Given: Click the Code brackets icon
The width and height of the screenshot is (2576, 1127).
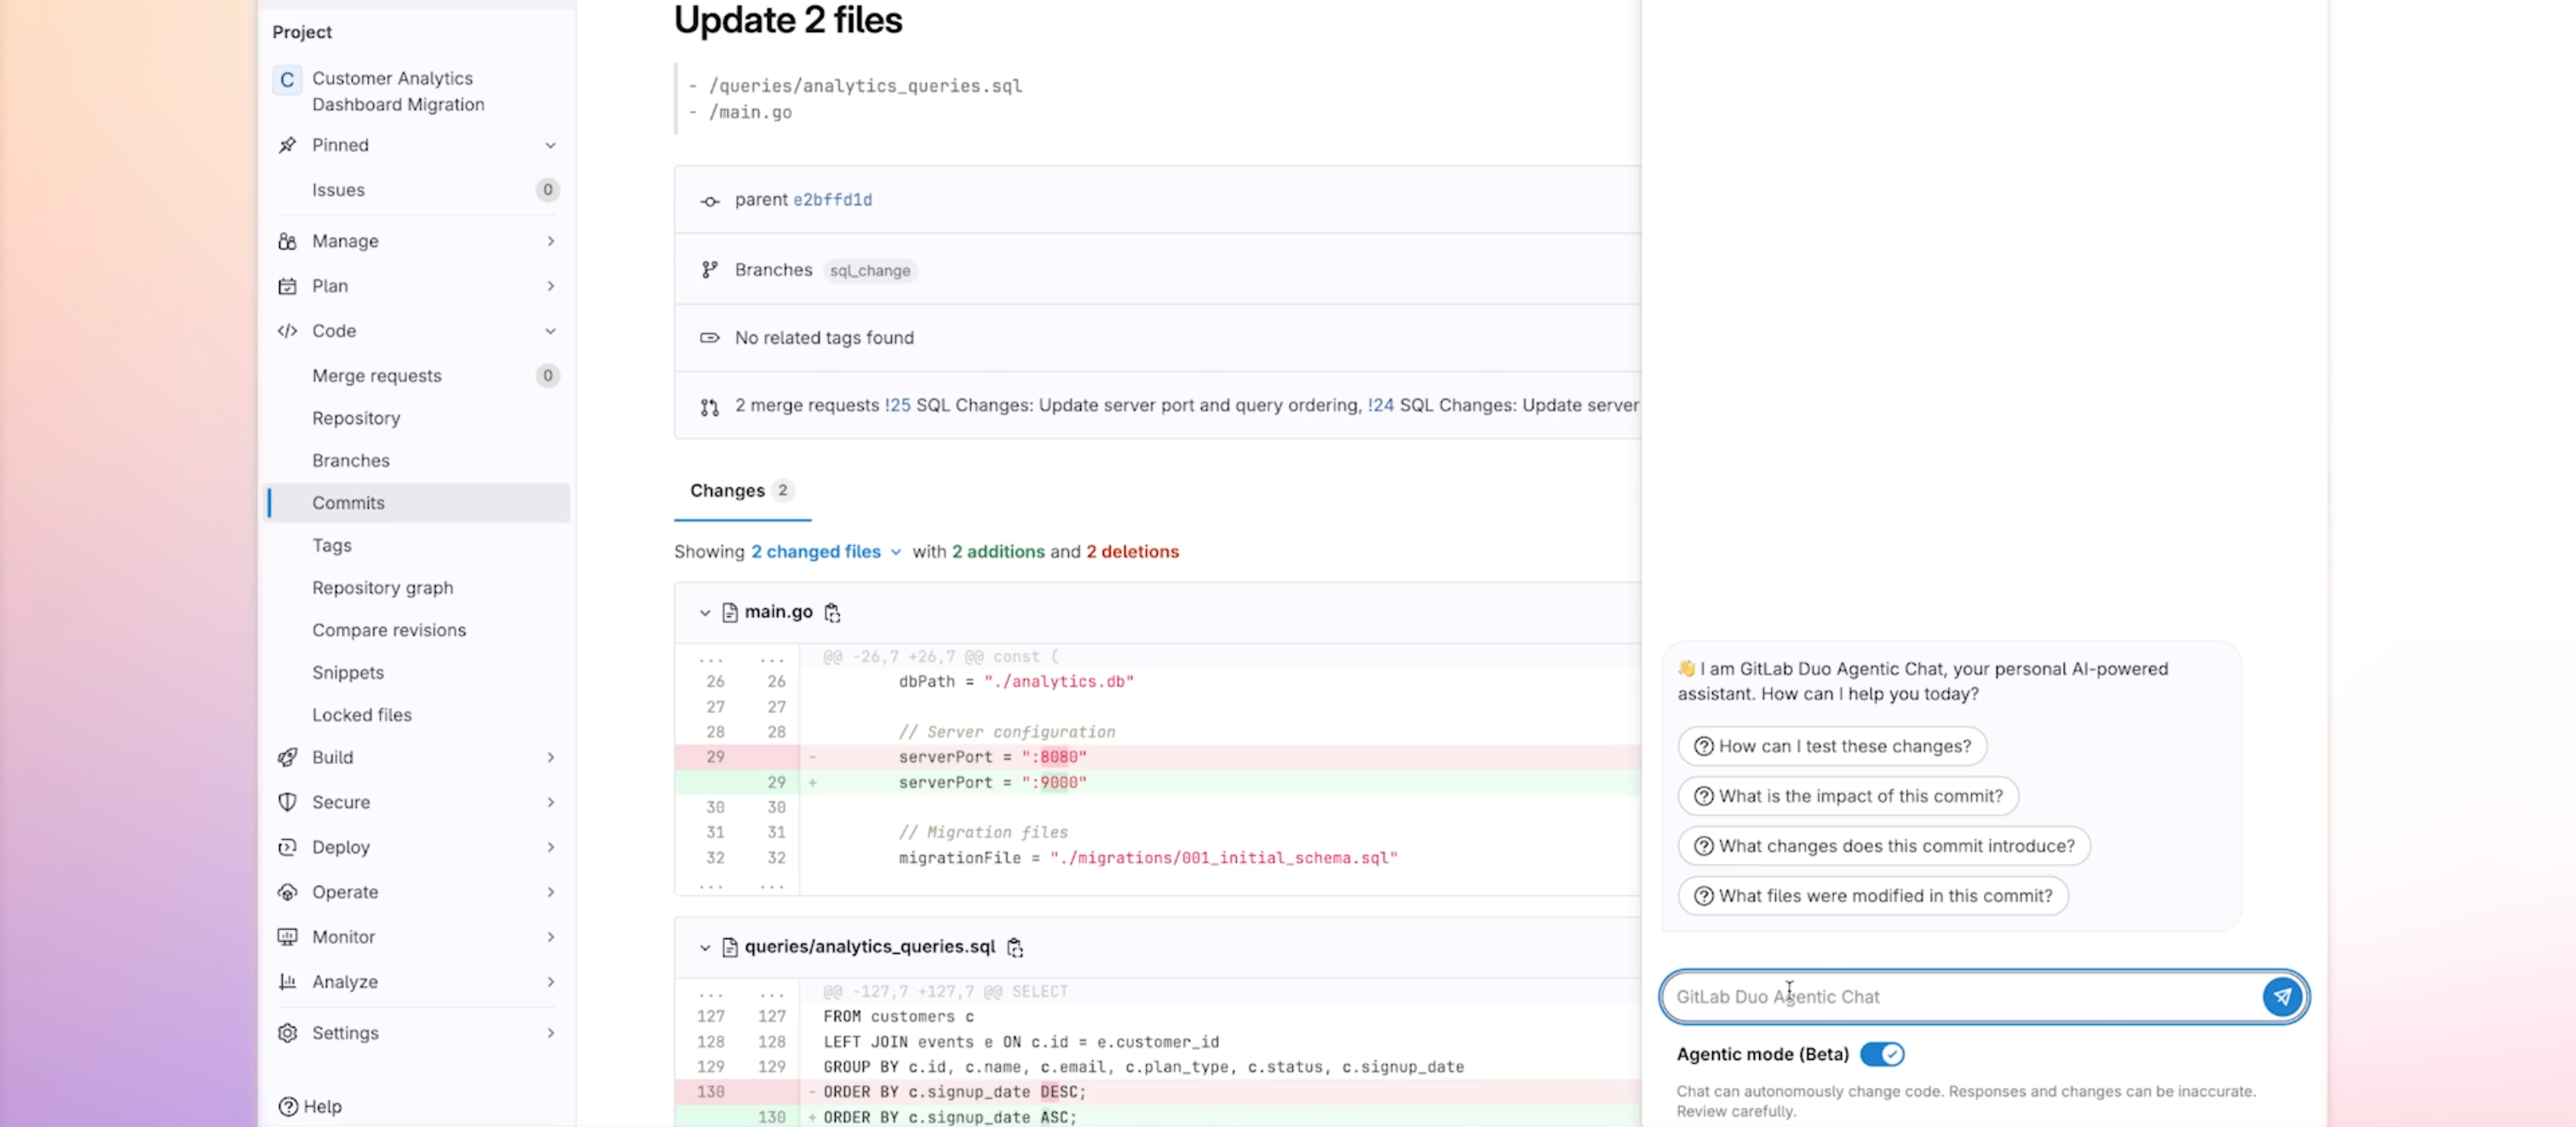Looking at the screenshot, I should point(287,331).
